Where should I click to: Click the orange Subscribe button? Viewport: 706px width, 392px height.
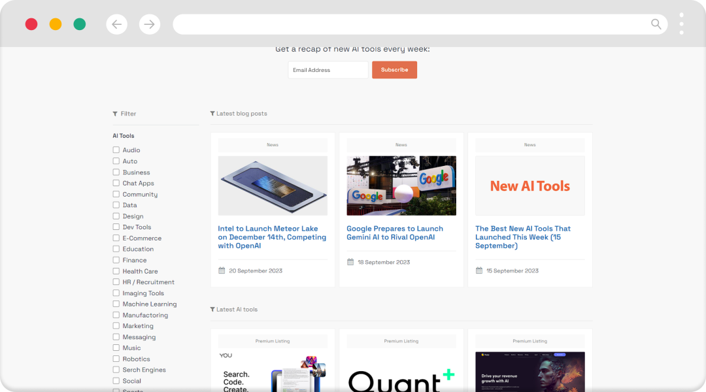tap(394, 70)
